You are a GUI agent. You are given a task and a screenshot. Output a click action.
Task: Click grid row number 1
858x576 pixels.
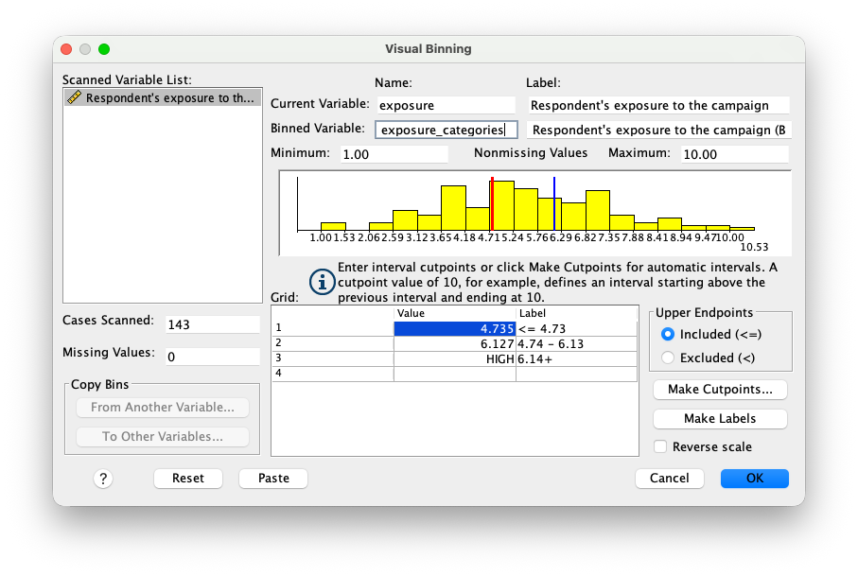click(333, 328)
